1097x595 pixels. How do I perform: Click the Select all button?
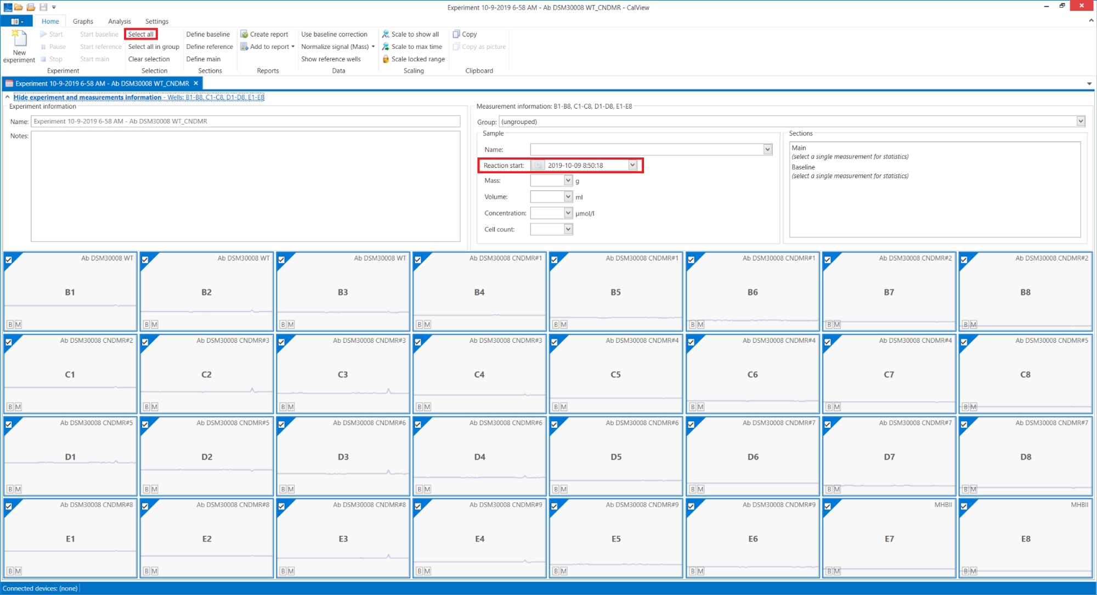141,34
